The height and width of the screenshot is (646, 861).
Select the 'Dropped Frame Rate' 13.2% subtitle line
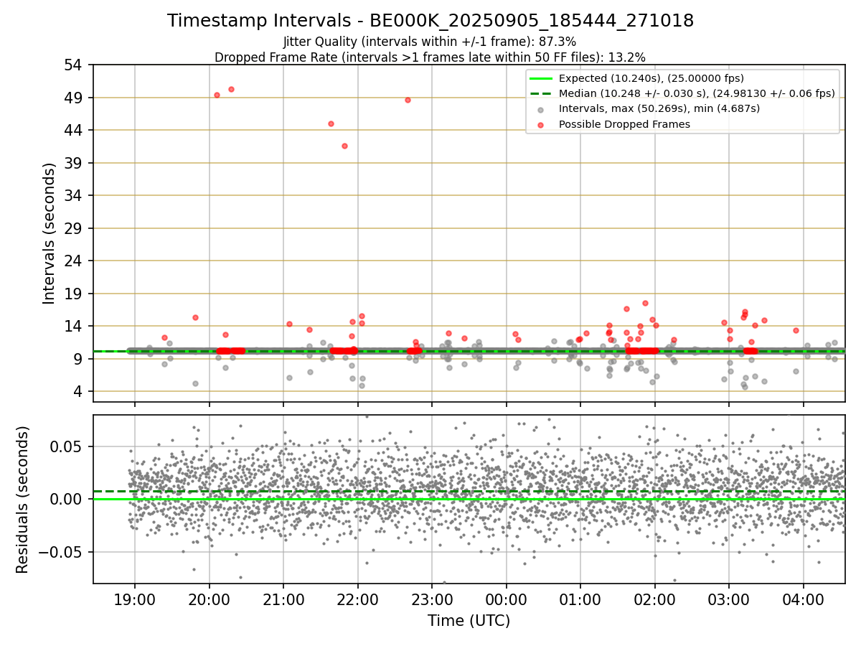click(x=430, y=57)
